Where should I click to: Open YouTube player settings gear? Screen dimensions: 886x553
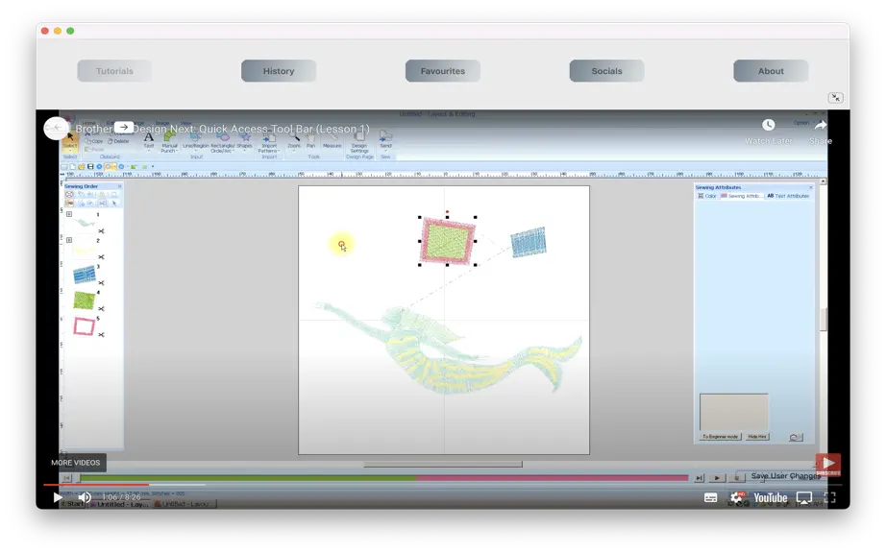(737, 497)
